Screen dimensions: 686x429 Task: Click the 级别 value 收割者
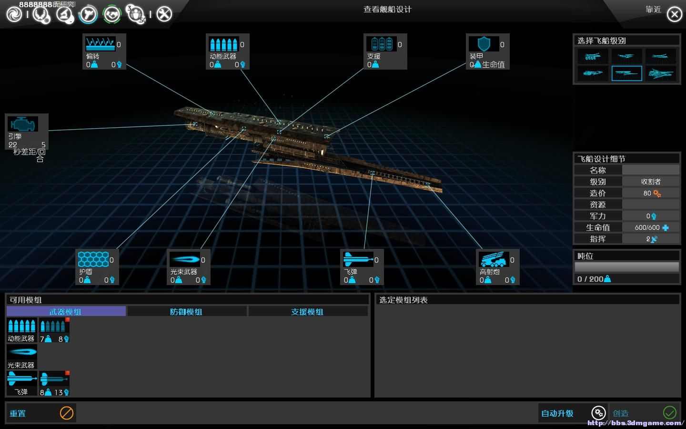(x=650, y=182)
